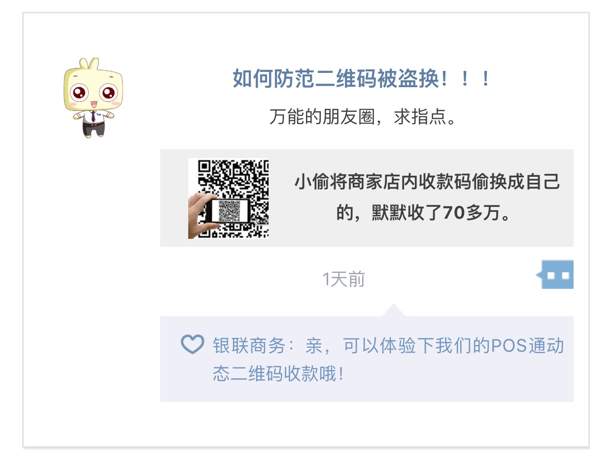Viewport: 612px width, 461px height.
Task: Click the phone screen QR code in thumbnail
Action: [x=230, y=211]
